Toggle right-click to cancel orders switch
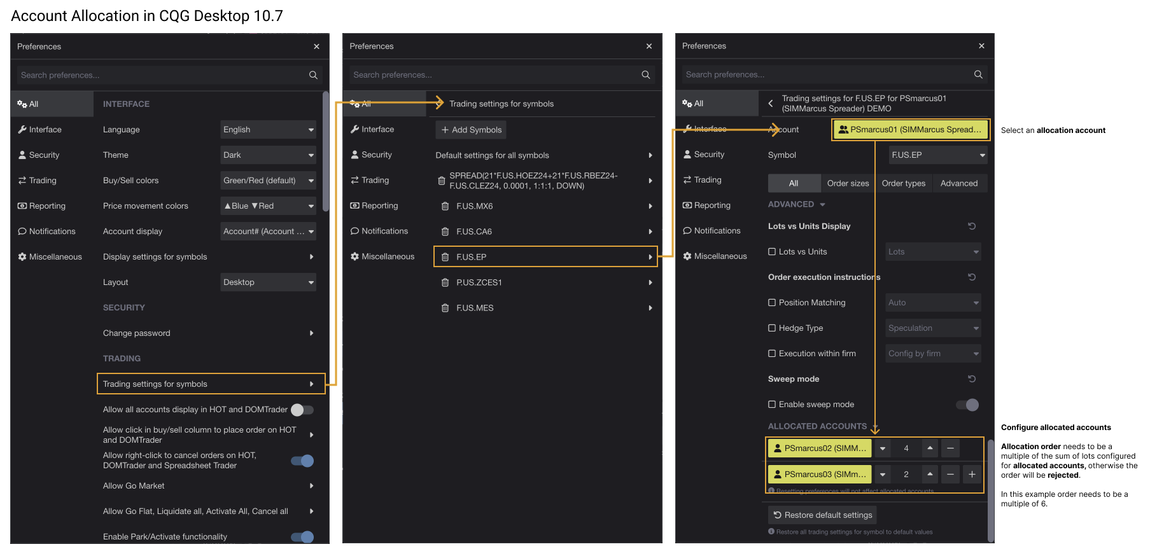 [302, 461]
